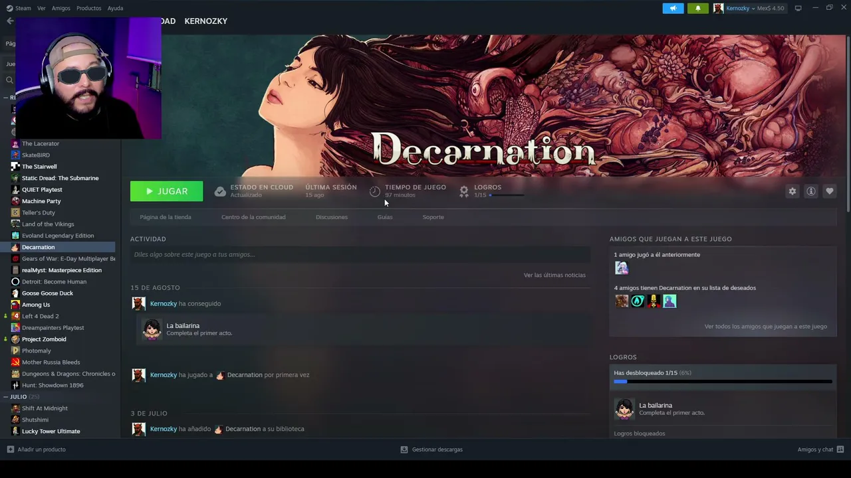Select Dreampainters Playtest in library
The width and height of the screenshot is (851, 478).
(x=53, y=328)
